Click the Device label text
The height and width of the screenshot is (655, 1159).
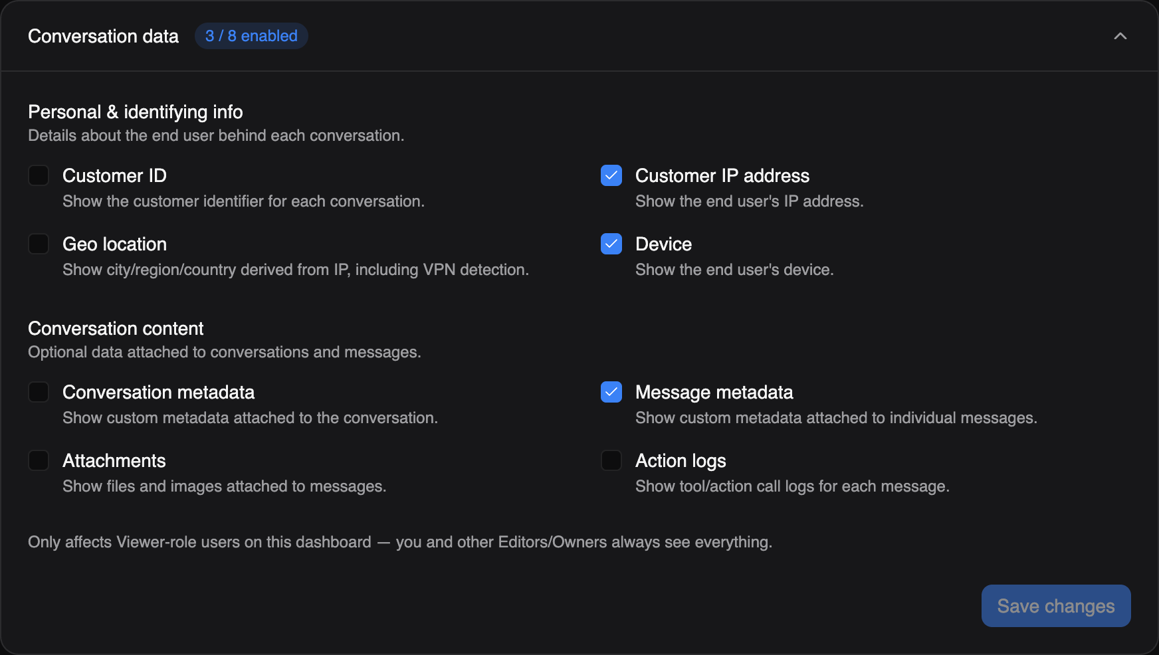663,244
